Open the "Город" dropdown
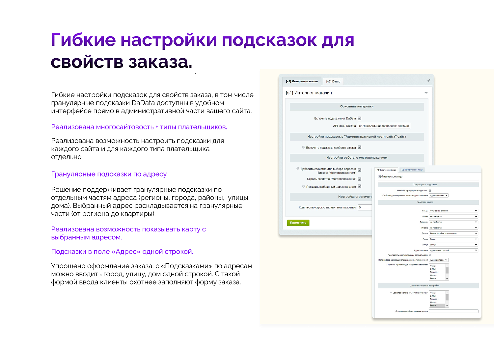 [x=453, y=239]
